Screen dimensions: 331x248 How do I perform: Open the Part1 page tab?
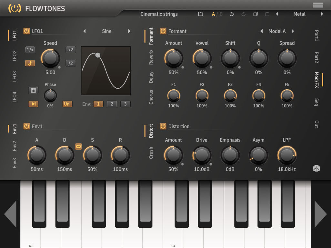pyautogui.click(x=316, y=35)
